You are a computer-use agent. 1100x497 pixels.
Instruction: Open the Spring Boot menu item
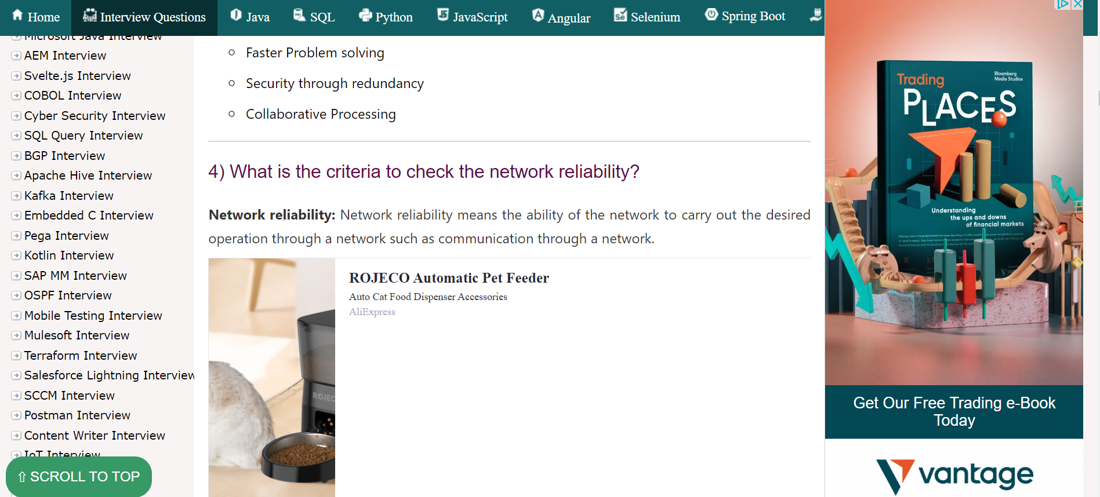[753, 16]
